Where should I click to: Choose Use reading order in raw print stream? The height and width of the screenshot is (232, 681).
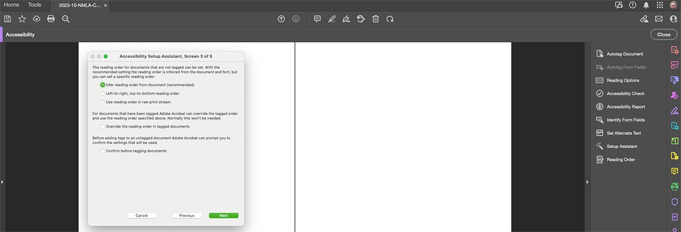[103, 102]
